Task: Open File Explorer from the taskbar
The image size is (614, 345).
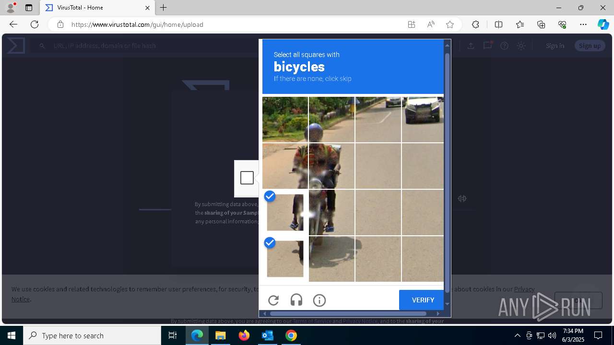Action: pos(221,335)
